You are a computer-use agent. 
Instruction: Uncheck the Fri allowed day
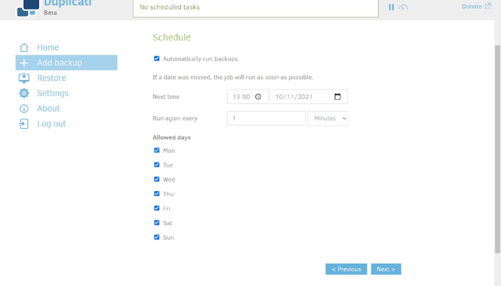[x=157, y=208]
